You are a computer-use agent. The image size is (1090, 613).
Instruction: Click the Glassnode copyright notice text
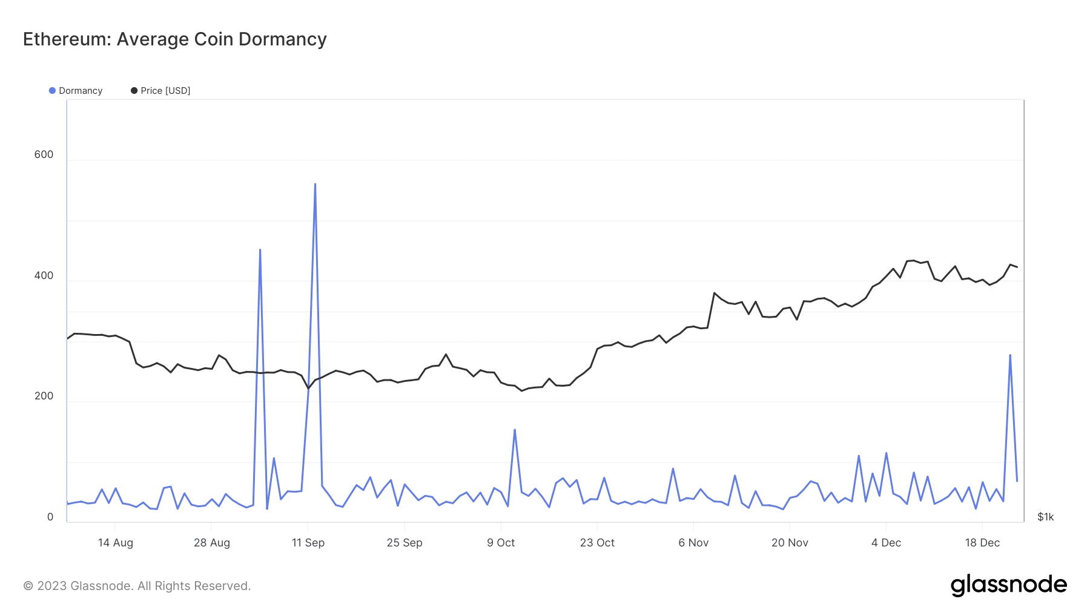tap(137, 586)
